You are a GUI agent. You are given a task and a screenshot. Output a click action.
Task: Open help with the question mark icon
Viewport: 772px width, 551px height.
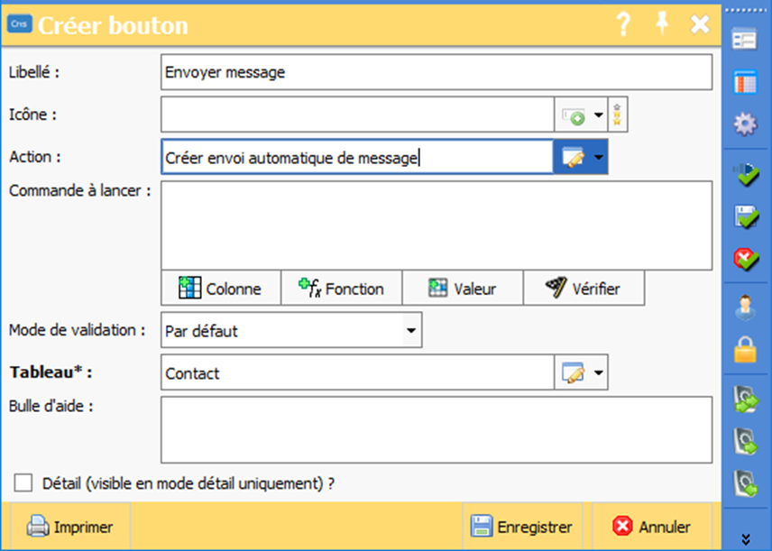point(623,24)
